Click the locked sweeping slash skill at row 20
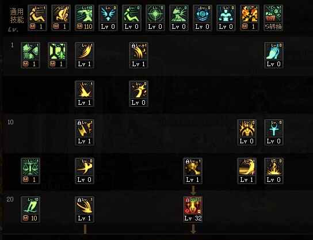The image size is (313, 240). point(85,209)
